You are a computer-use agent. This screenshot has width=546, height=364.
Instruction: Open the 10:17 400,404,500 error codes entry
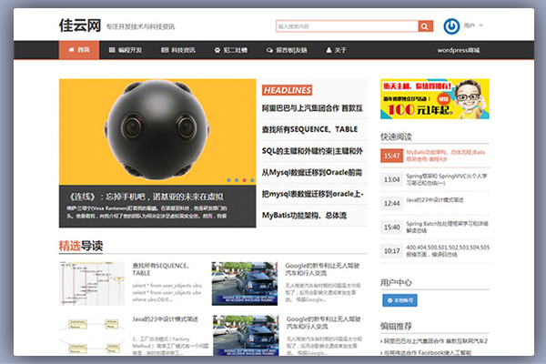click(435, 251)
